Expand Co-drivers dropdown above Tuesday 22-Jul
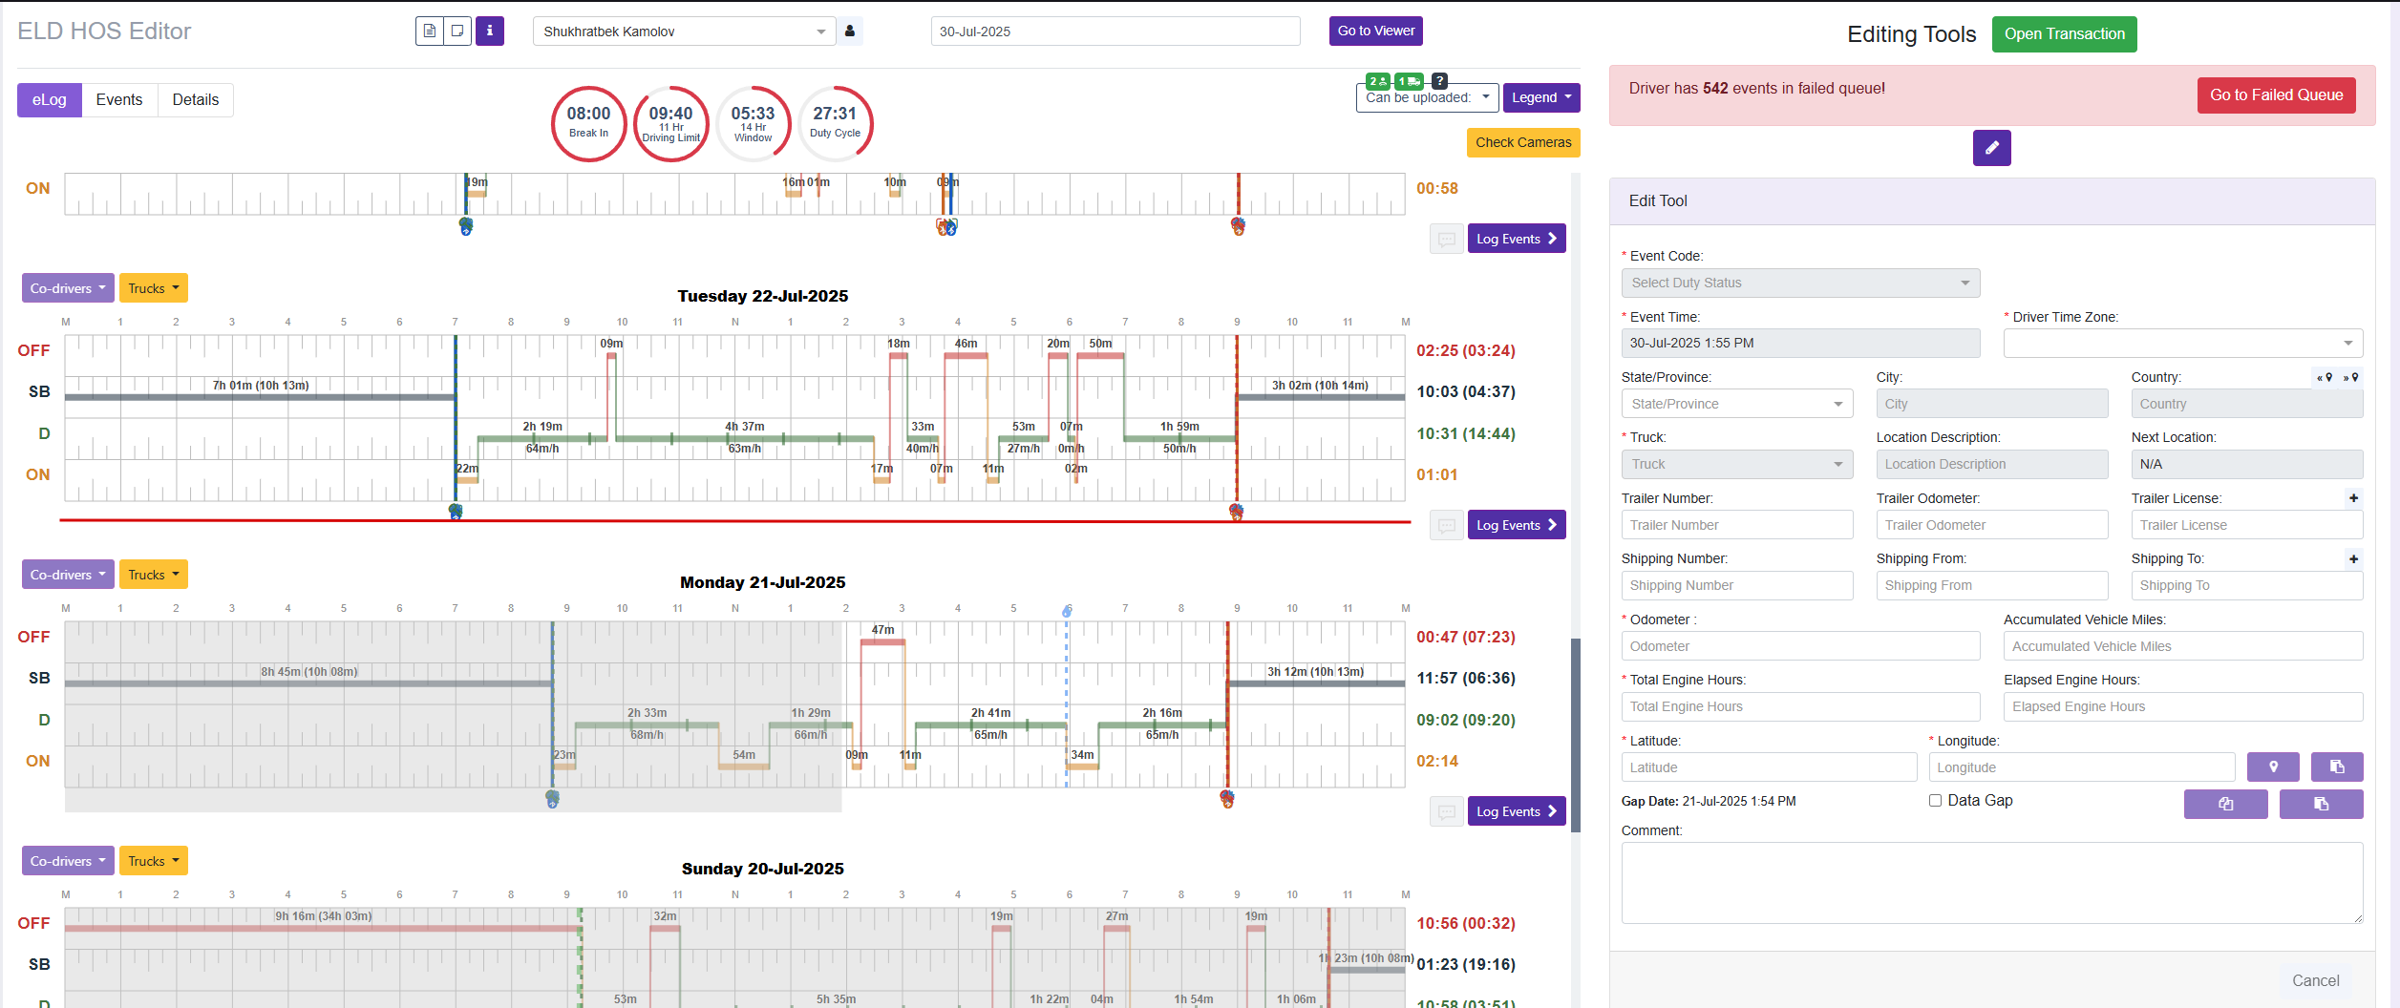This screenshot has width=2400, height=1008. tap(68, 287)
